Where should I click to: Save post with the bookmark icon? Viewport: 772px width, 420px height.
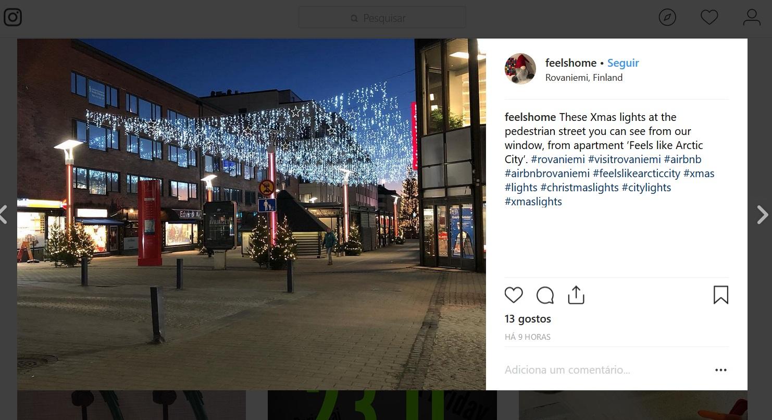coord(721,295)
